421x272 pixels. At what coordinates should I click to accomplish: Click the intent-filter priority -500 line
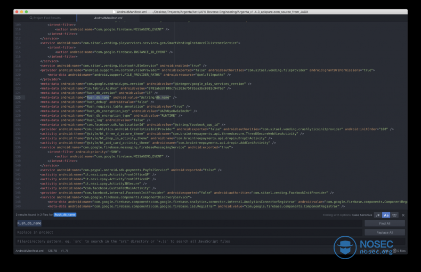(x=84, y=152)
